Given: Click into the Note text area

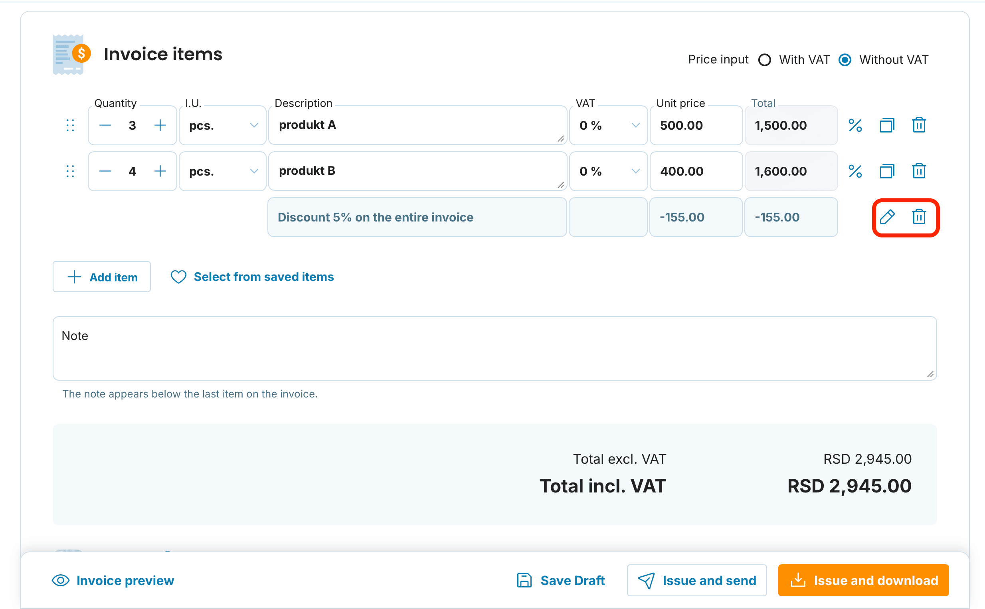Looking at the screenshot, I should click(x=494, y=348).
